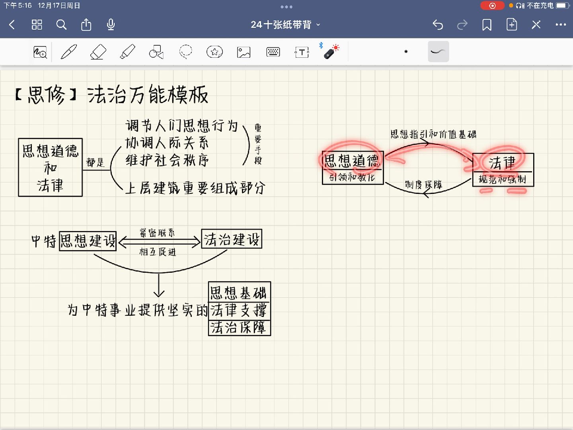This screenshot has height=430, width=573.
Task: Open the search magnifier
Action: pyautogui.click(x=61, y=25)
